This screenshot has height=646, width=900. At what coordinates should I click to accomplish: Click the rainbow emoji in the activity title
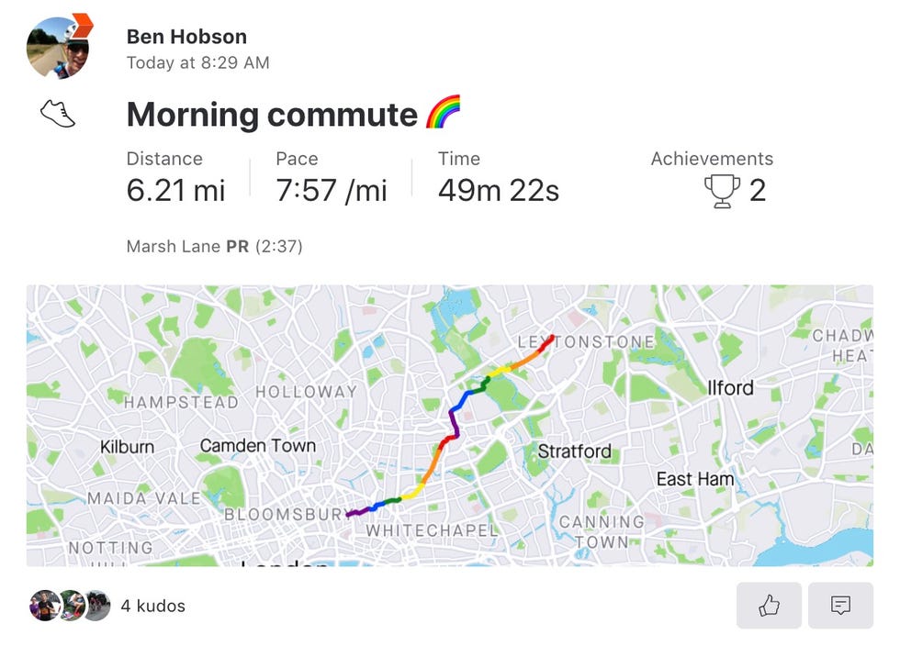[443, 112]
